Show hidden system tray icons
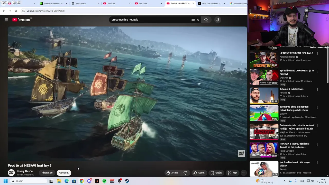Screen dimensions: 329x185 point(285,181)
